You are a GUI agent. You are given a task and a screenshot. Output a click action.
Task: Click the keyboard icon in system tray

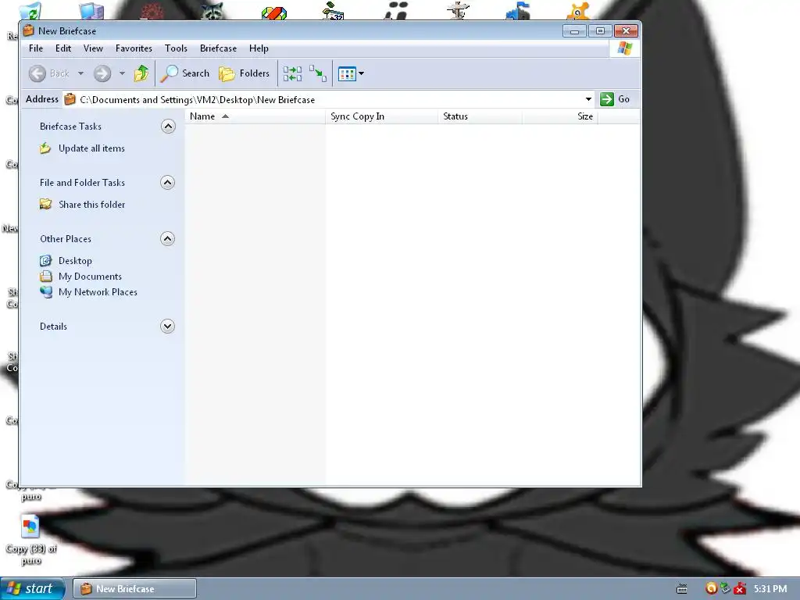[x=681, y=589]
